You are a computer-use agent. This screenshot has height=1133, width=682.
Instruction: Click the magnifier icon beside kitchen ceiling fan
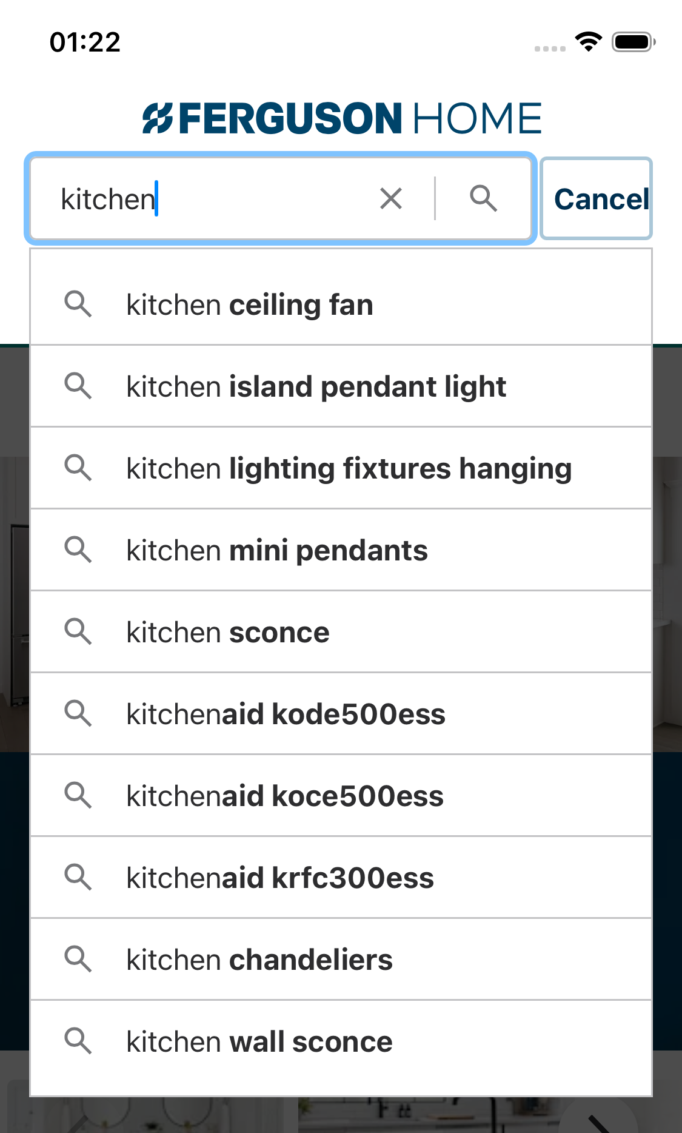[79, 304]
